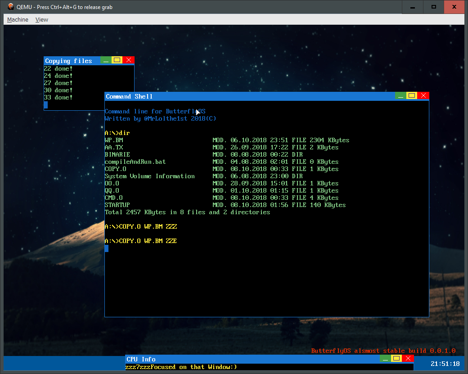
Task: Maximize the CPU Info window
Action: pos(396,359)
